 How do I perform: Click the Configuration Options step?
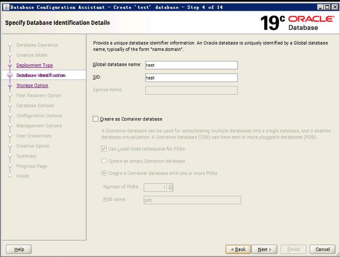(39, 116)
